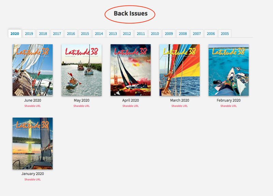Open the April 2020 cover thumbnail
This screenshot has height=196, width=273.
(131, 70)
